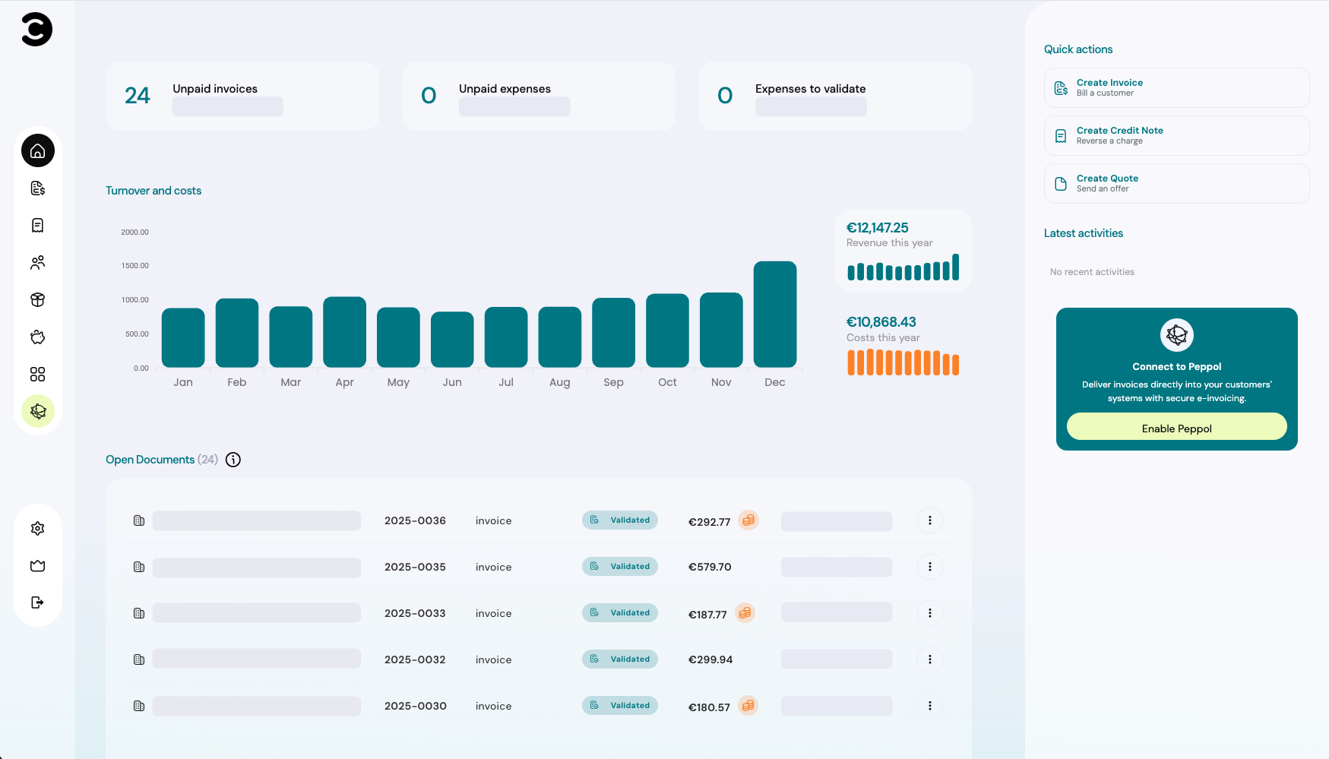Click the piggy bank expenses icon
The width and height of the screenshot is (1329, 759).
pyautogui.click(x=37, y=337)
